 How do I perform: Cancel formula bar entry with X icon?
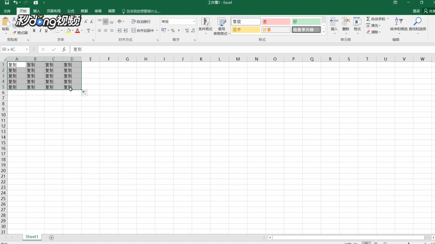coord(43,49)
